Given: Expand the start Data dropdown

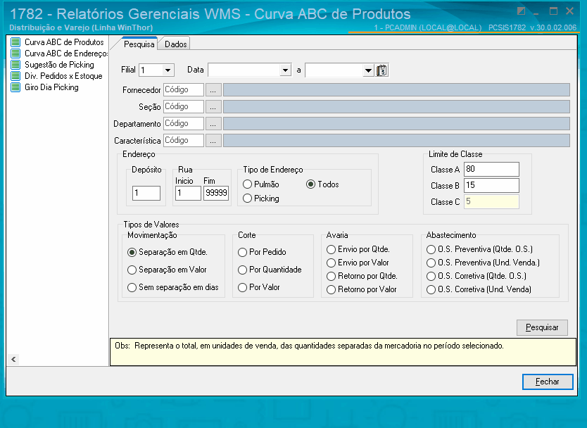Looking at the screenshot, I should pos(285,70).
